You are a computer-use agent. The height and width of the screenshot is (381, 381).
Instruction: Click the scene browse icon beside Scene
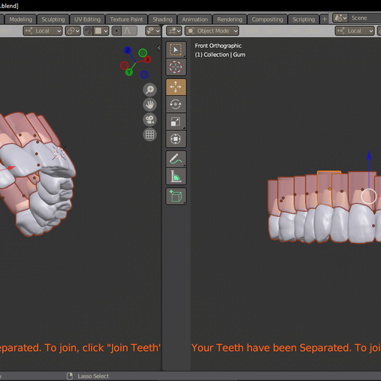click(x=340, y=18)
